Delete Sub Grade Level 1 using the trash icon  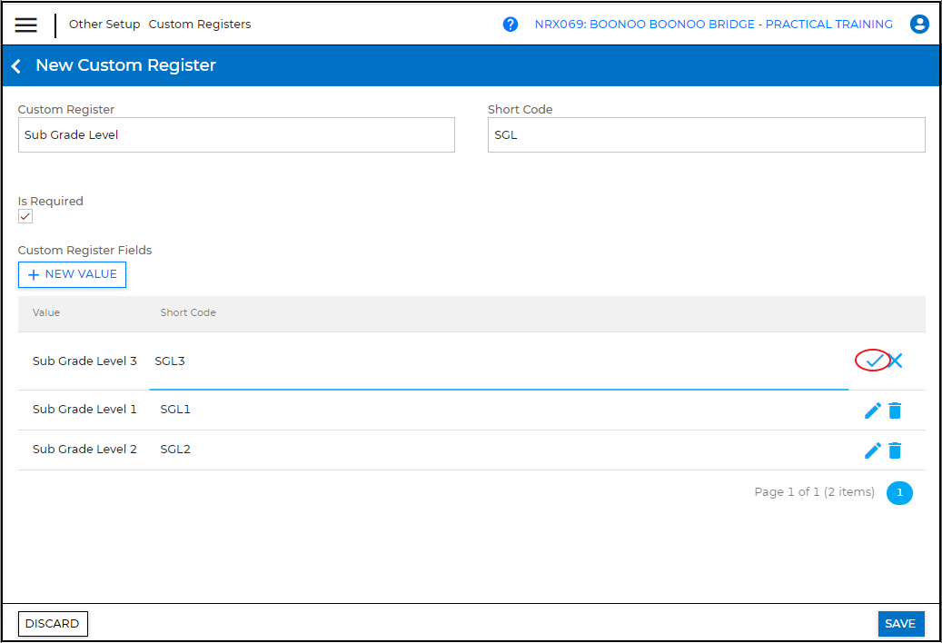click(x=896, y=410)
